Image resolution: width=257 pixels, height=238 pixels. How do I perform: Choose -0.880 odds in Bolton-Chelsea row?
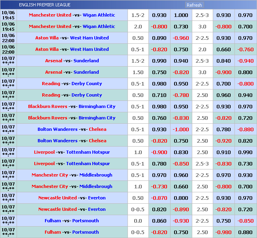click(x=245, y=129)
